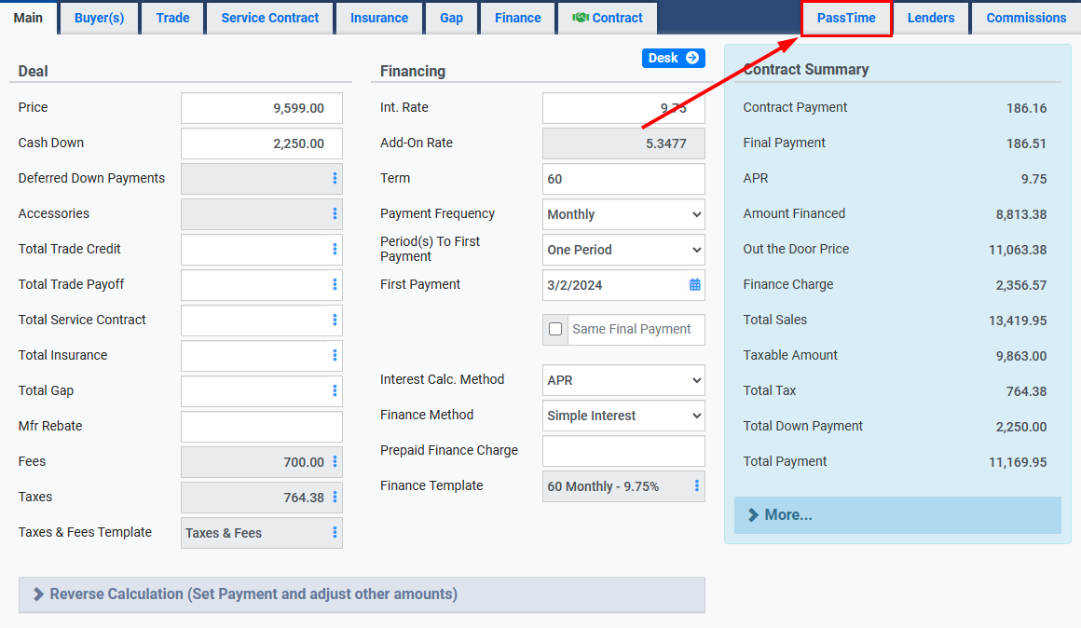Open the Finance Template options icon
The width and height of the screenshot is (1081, 628).
(x=696, y=486)
